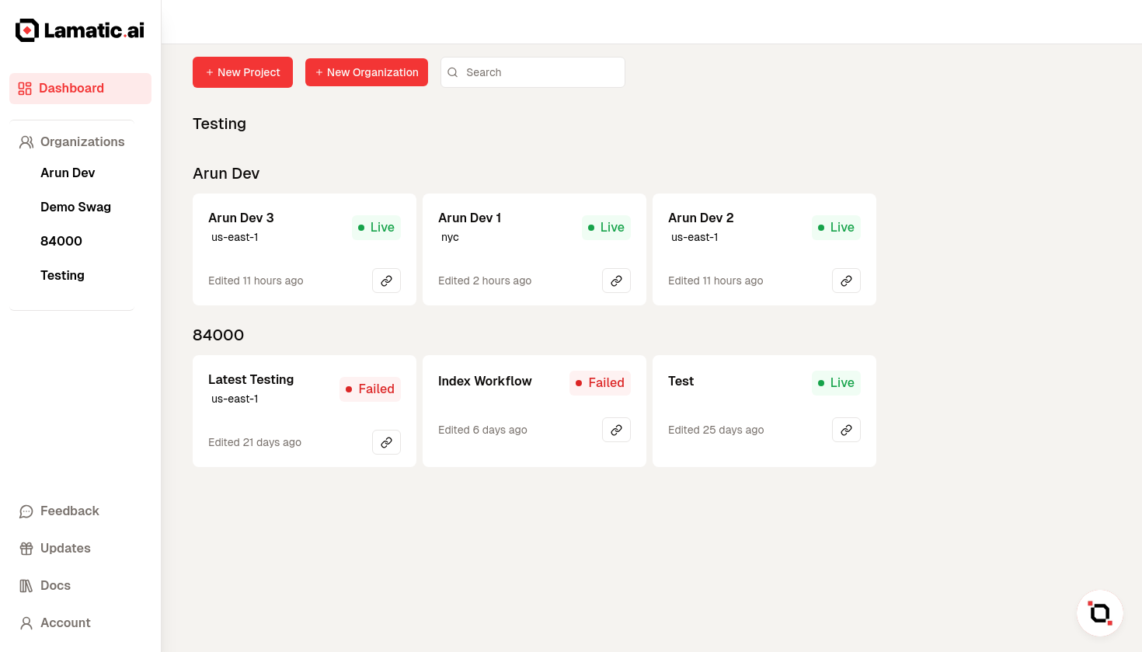Open the Dashboard menu item
1142x652 pixels.
tap(80, 89)
